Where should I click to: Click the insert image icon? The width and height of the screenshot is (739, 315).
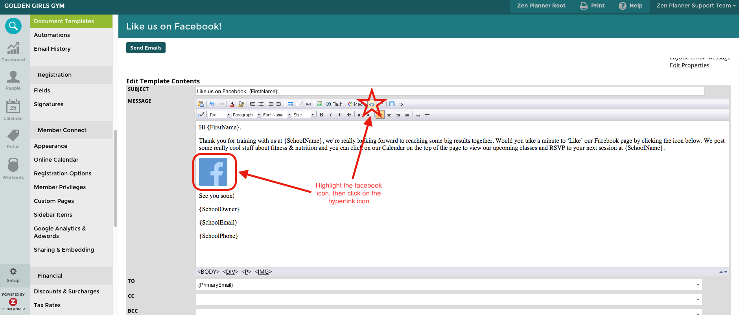click(319, 104)
